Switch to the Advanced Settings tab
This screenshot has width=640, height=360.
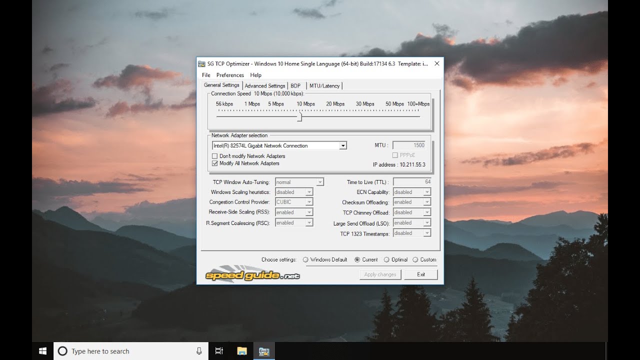pos(264,86)
